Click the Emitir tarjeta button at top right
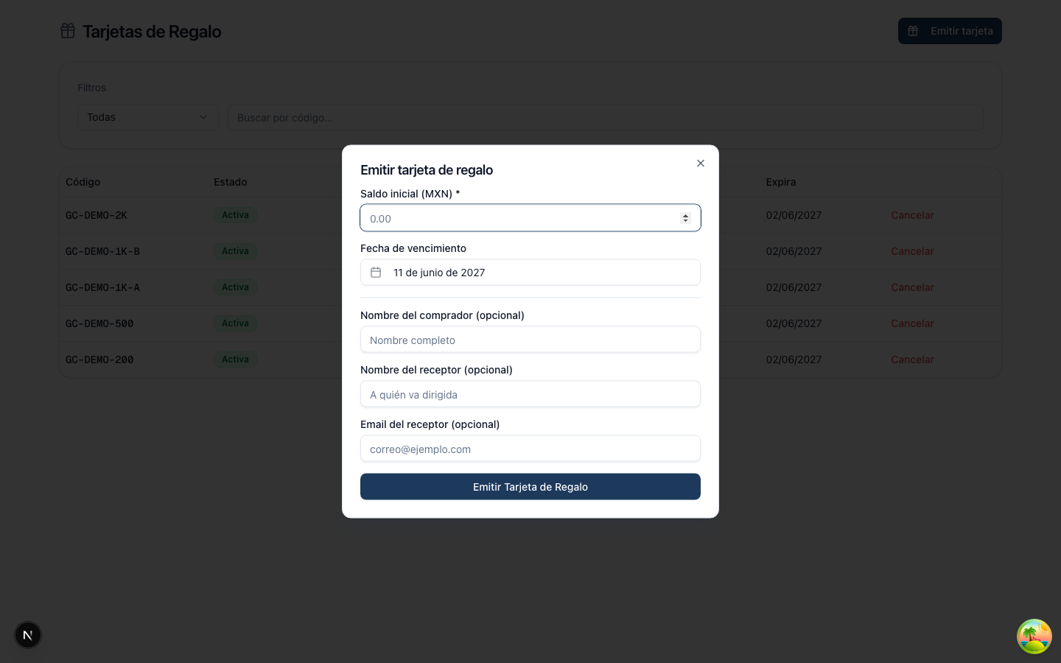The width and height of the screenshot is (1061, 663). tap(950, 31)
